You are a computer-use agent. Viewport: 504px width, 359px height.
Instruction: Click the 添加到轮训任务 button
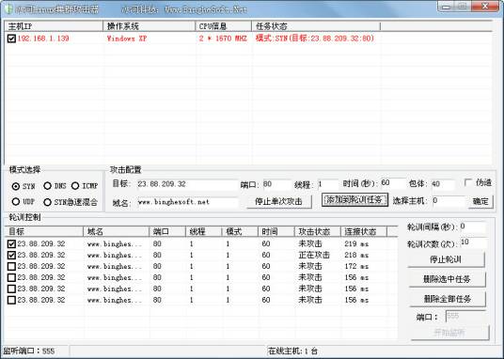[x=354, y=200]
